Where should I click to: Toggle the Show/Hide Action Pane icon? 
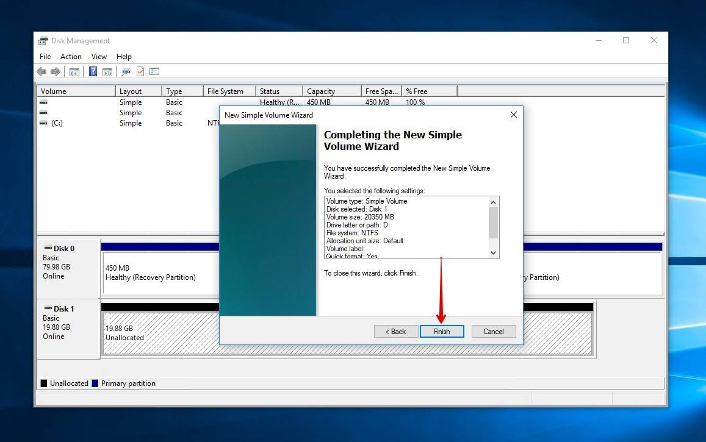tap(107, 71)
